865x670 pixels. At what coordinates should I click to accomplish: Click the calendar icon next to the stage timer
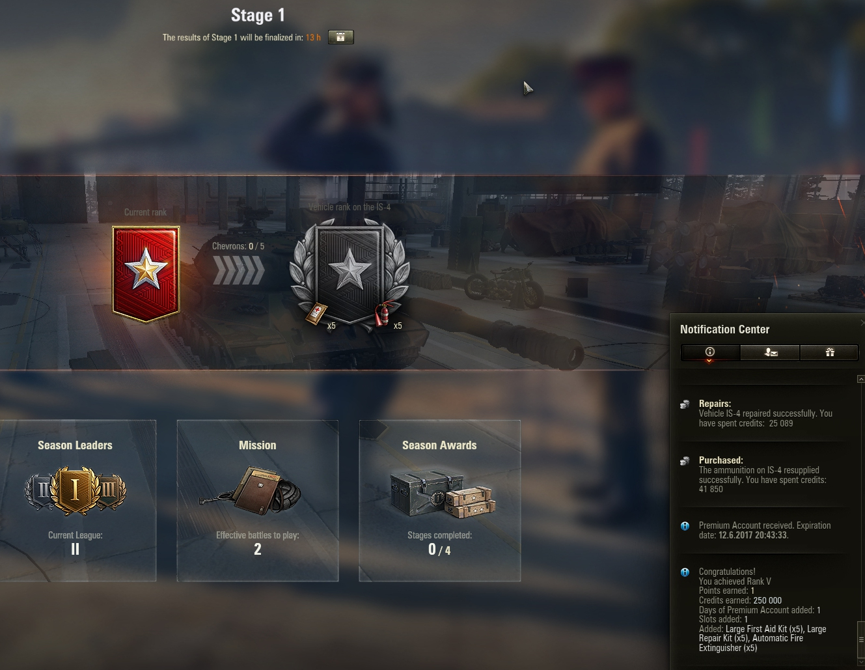click(x=340, y=37)
